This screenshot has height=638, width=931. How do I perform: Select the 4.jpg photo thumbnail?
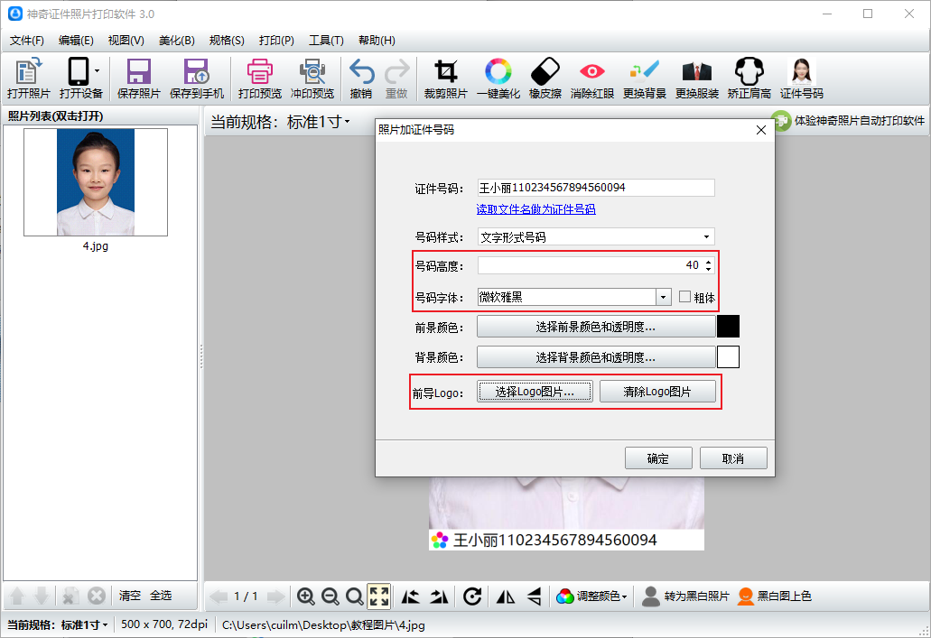tap(95, 181)
